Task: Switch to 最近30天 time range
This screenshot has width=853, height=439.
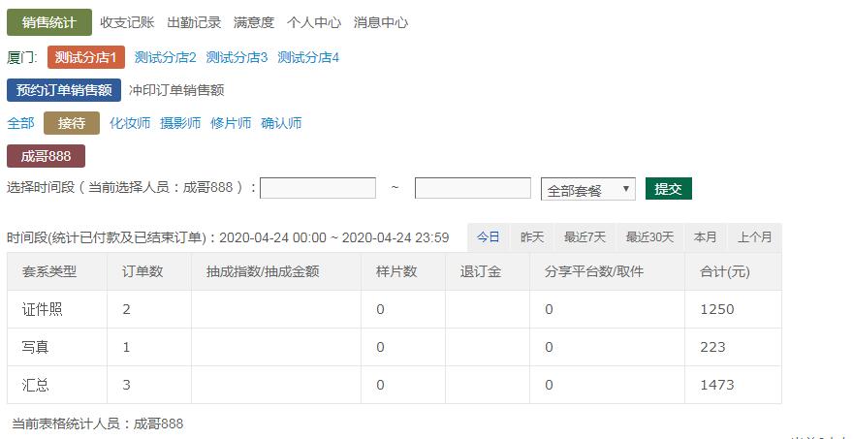Action: pyautogui.click(x=649, y=237)
